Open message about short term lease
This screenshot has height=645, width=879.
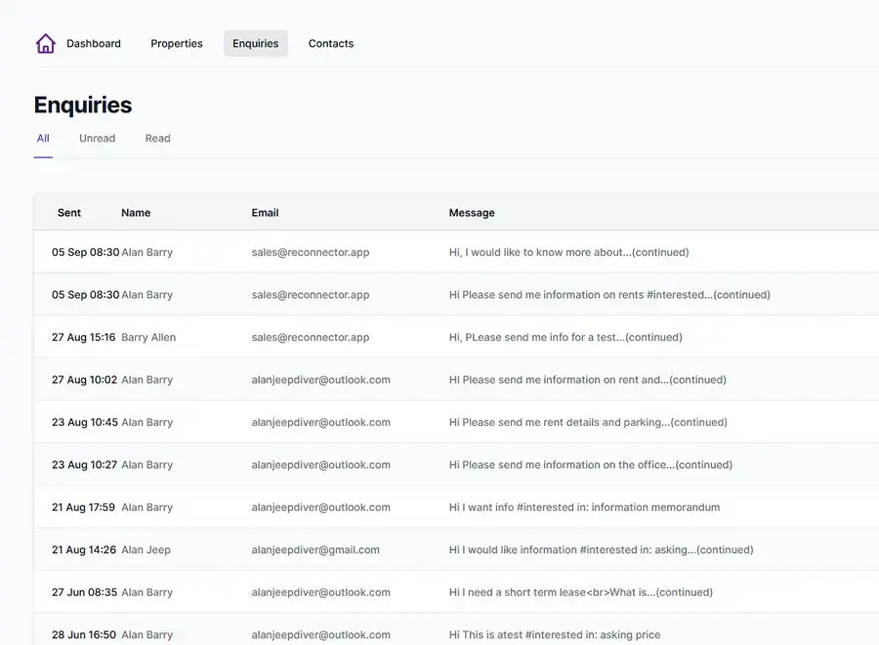[580, 592]
